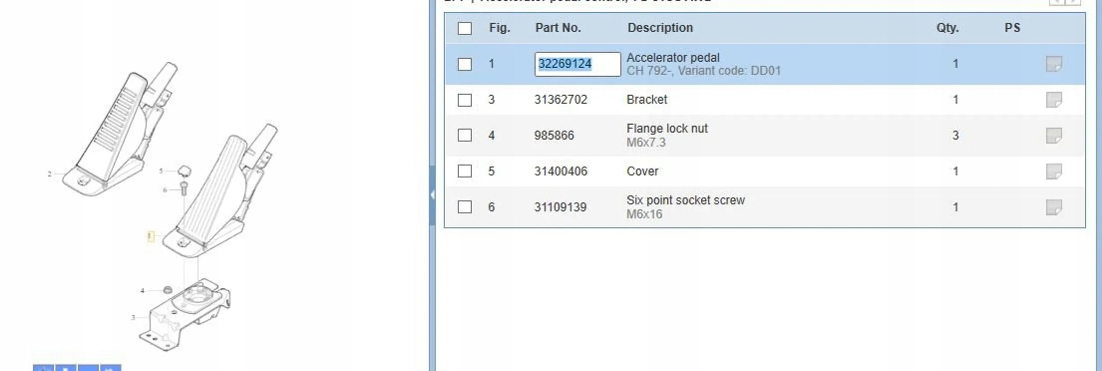Open the note icon for Cover row
The width and height of the screenshot is (1102, 371).
(1054, 171)
